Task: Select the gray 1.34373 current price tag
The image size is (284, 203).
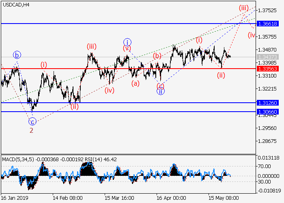Action: click(269, 57)
